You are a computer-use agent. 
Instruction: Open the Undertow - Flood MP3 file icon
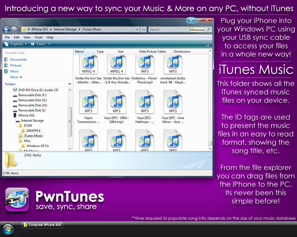(146, 65)
